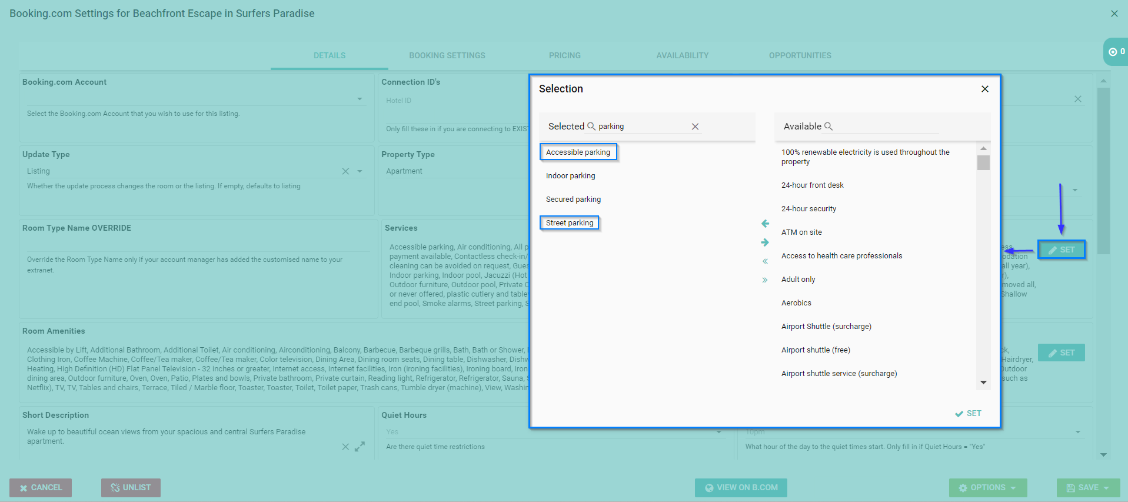Open the Pricing tab

(564, 55)
